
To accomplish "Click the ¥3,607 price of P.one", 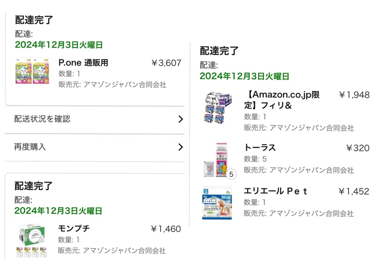I will coord(166,63).
